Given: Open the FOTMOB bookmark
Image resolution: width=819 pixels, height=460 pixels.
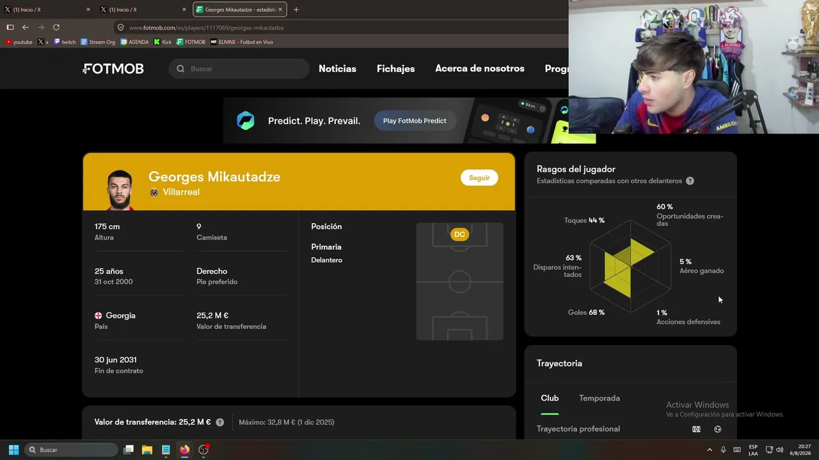Looking at the screenshot, I should (191, 42).
